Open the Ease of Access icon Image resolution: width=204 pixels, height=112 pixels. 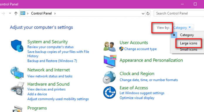click(x=110, y=93)
